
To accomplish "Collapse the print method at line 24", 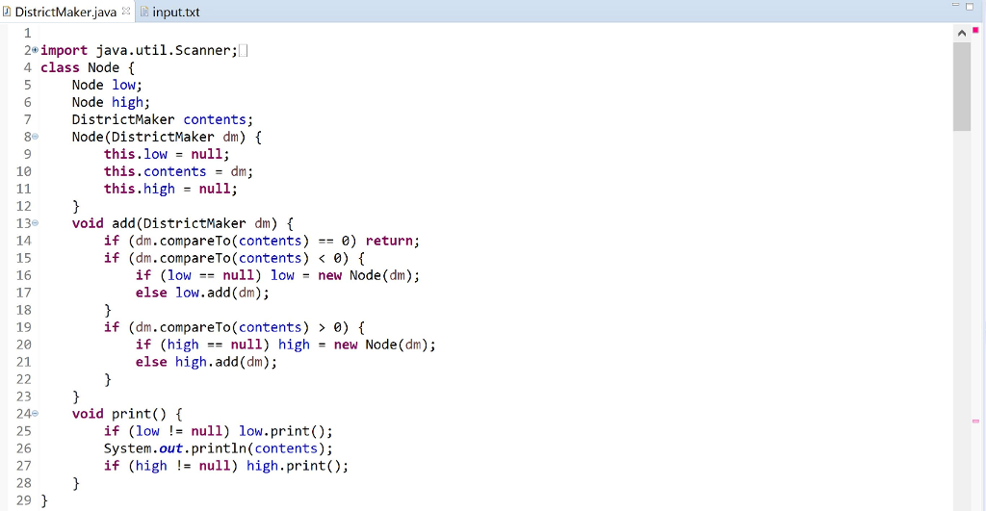I will (x=36, y=414).
